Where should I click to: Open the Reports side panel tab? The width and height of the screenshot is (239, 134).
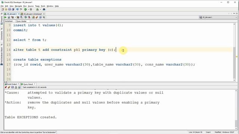[1, 20]
